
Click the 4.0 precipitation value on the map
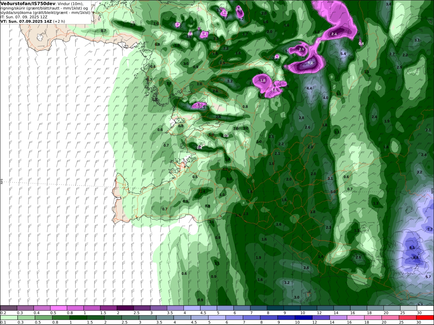click(325, 98)
